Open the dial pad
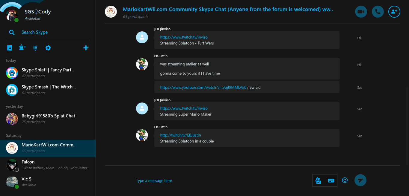The height and width of the screenshot is (196, 409). [35, 48]
